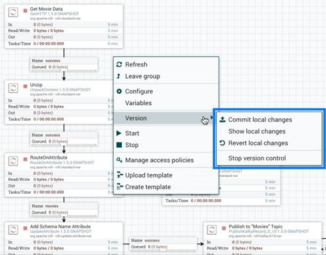This screenshot has height=255, width=326.
Task: Click red stopped indicator on Publish to Movies Topic
Action: [x=224, y=228]
